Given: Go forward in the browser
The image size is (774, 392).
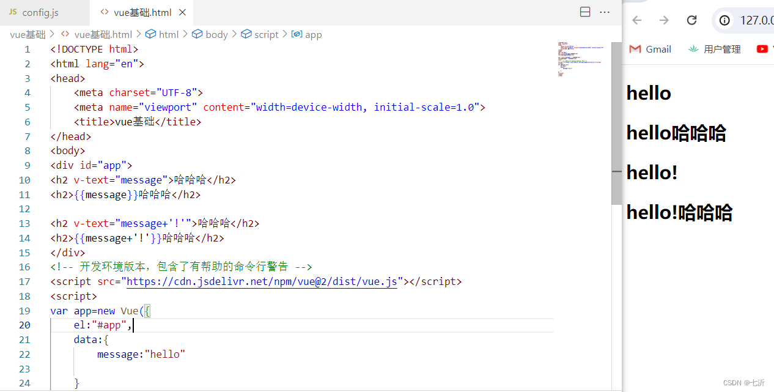Looking at the screenshot, I should [664, 20].
